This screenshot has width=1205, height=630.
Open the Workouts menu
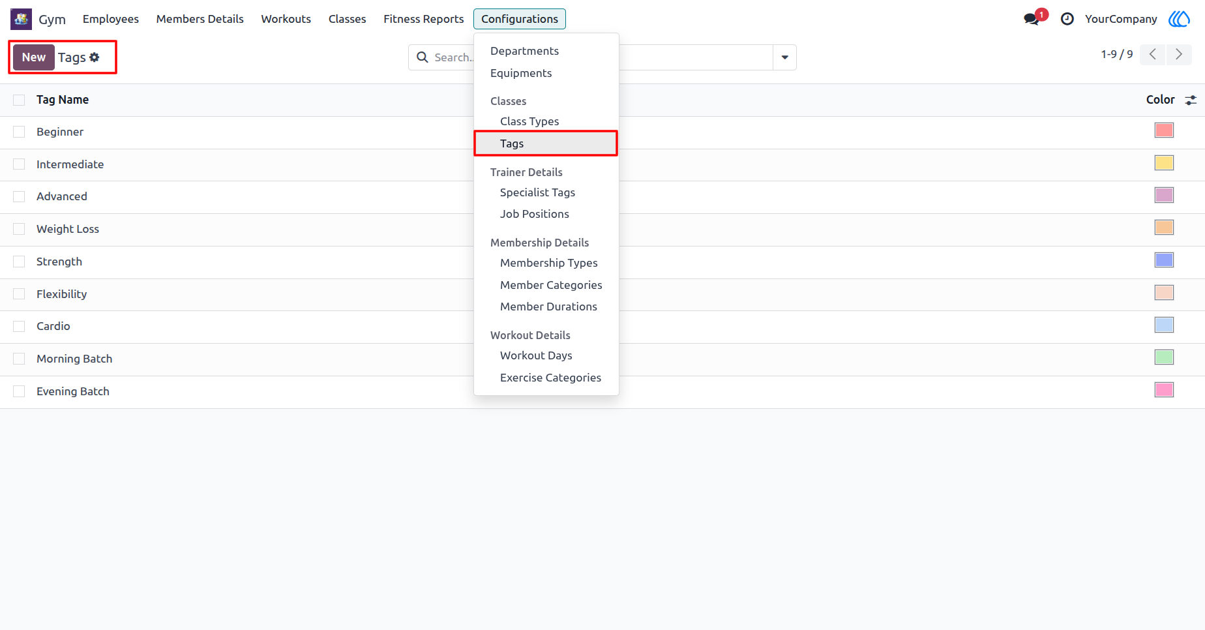point(286,19)
